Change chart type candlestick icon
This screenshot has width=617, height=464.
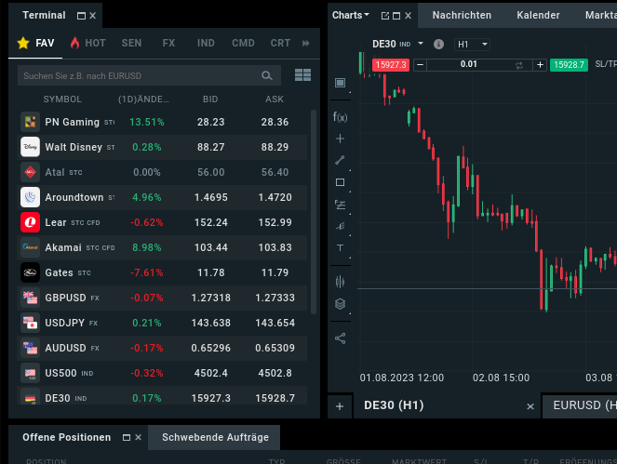[340, 282]
